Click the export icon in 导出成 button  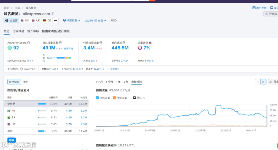[266, 14]
